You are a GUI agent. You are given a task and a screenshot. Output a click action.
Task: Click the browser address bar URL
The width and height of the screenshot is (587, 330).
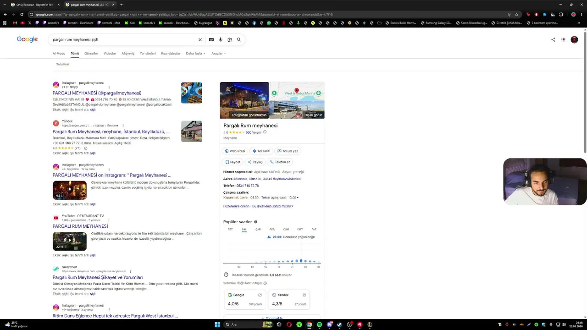[184, 14]
